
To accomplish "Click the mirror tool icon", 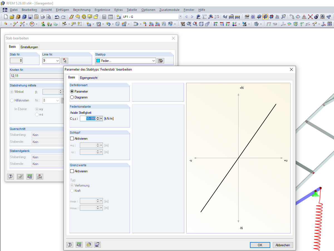I will coord(304,17).
